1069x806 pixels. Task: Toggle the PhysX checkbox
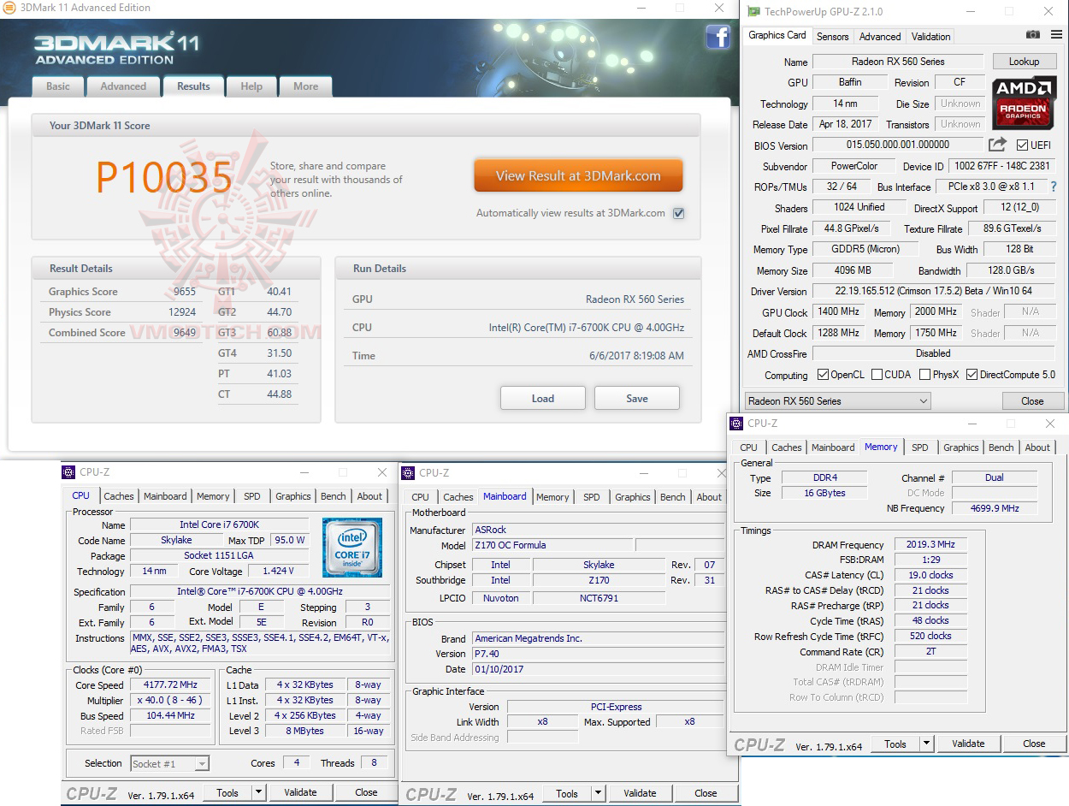click(x=924, y=375)
